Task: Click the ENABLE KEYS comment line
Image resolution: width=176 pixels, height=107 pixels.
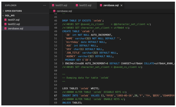Action: tap(93, 99)
